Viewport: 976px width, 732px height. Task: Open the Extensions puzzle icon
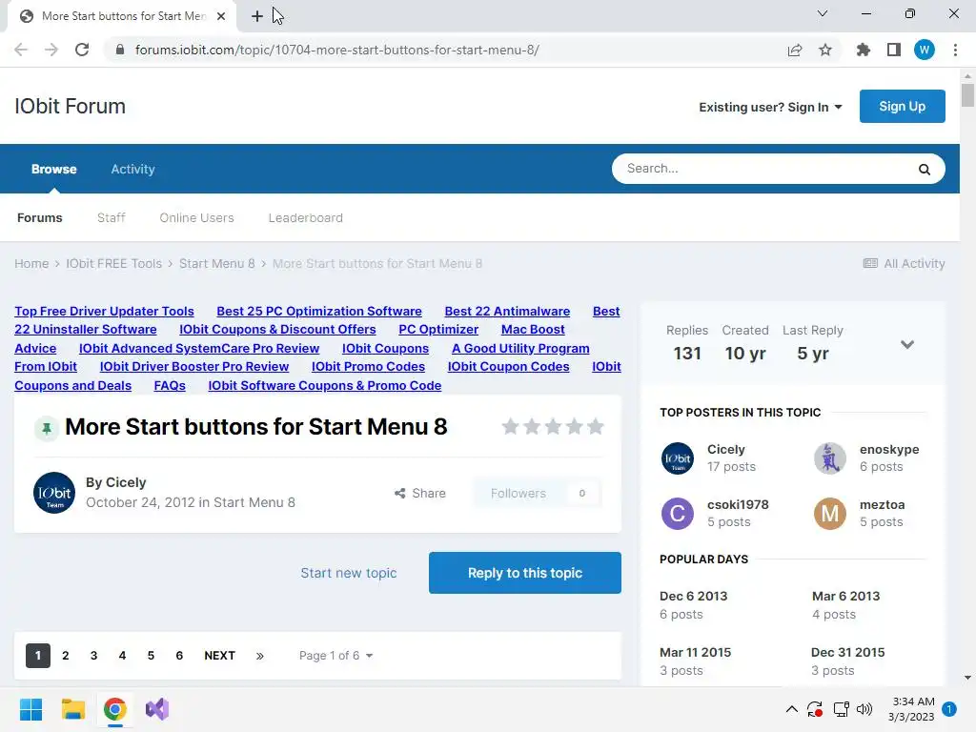tap(864, 50)
